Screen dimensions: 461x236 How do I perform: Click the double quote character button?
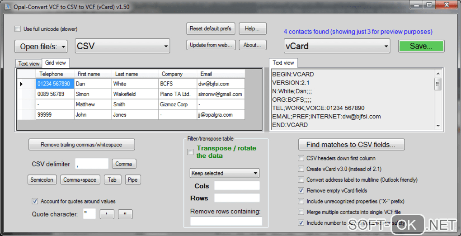(125, 214)
